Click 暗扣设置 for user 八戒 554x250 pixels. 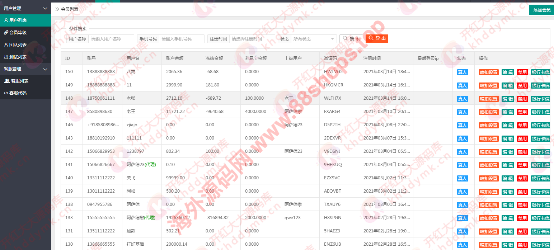(x=489, y=72)
